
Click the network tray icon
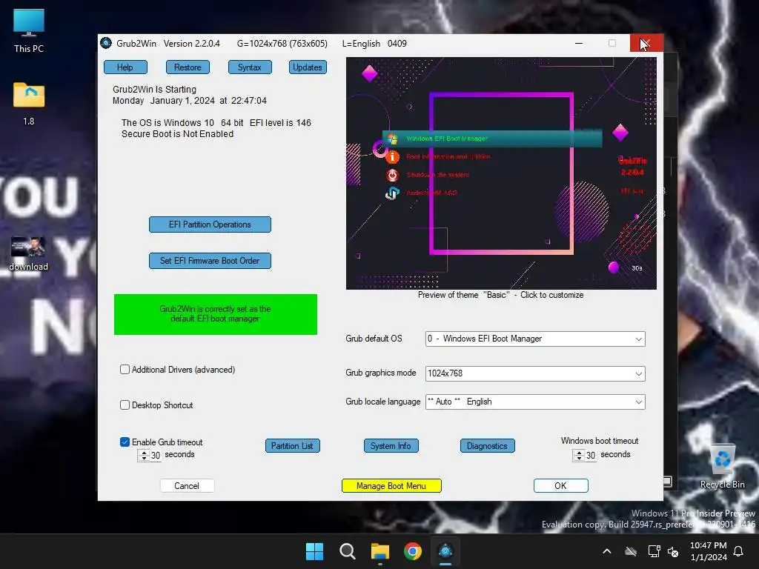[654, 551]
